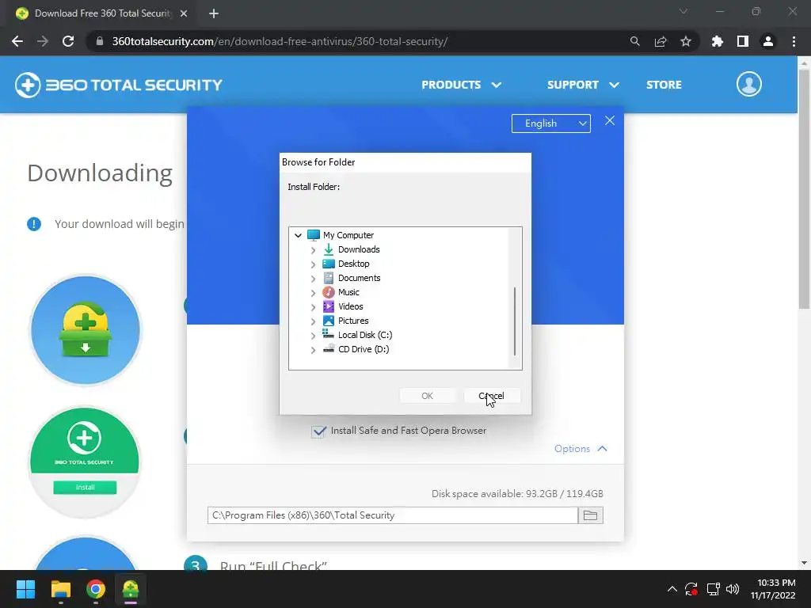Go back with the browser back arrow
Image resolution: width=811 pixels, height=608 pixels.
click(17, 41)
